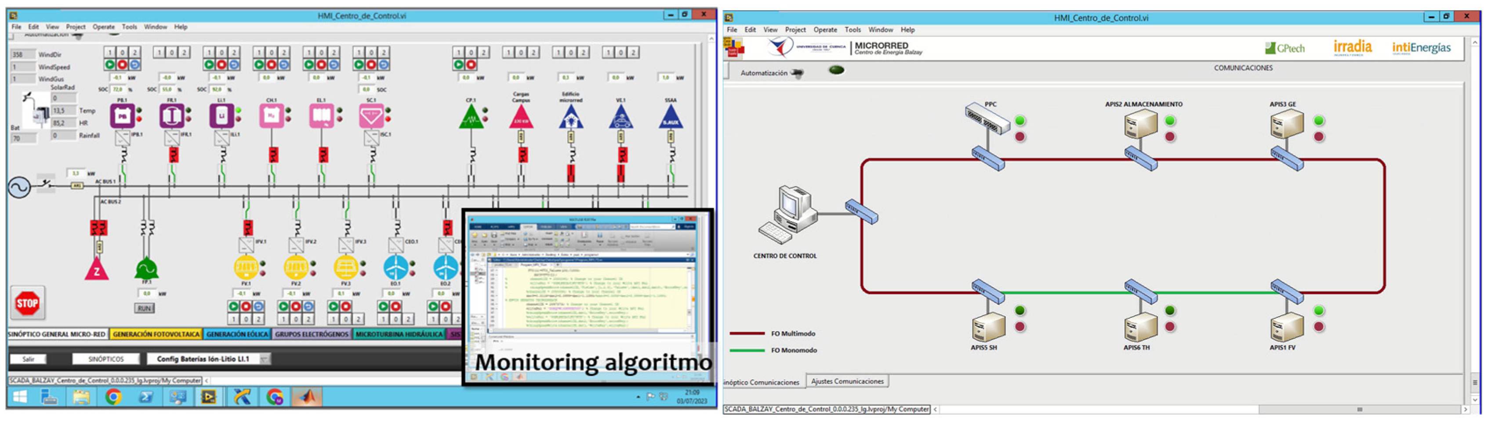Toggle the grid breaker switch near AC BUS 1
This screenshot has height=425, width=1491.
coord(45,184)
